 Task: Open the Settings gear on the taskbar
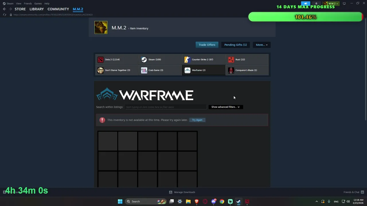(180, 201)
